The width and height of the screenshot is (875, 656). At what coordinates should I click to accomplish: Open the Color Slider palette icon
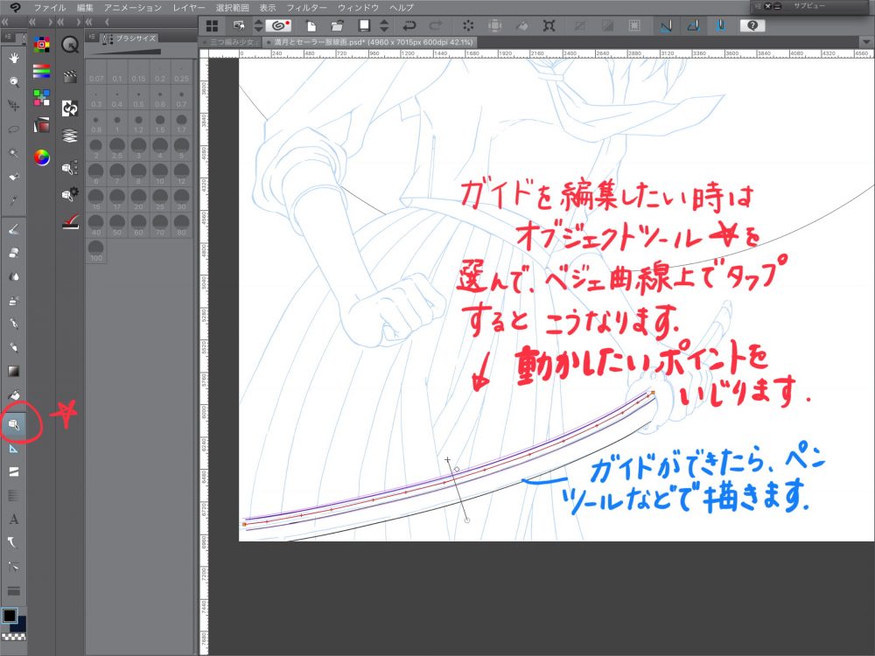[41, 71]
